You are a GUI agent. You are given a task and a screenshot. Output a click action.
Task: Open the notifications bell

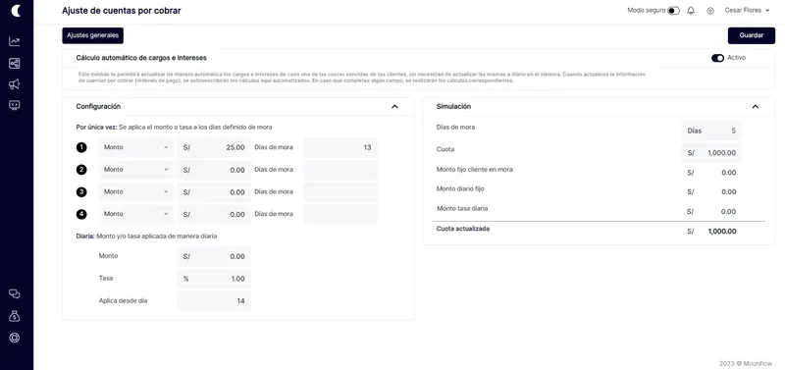click(691, 11)
